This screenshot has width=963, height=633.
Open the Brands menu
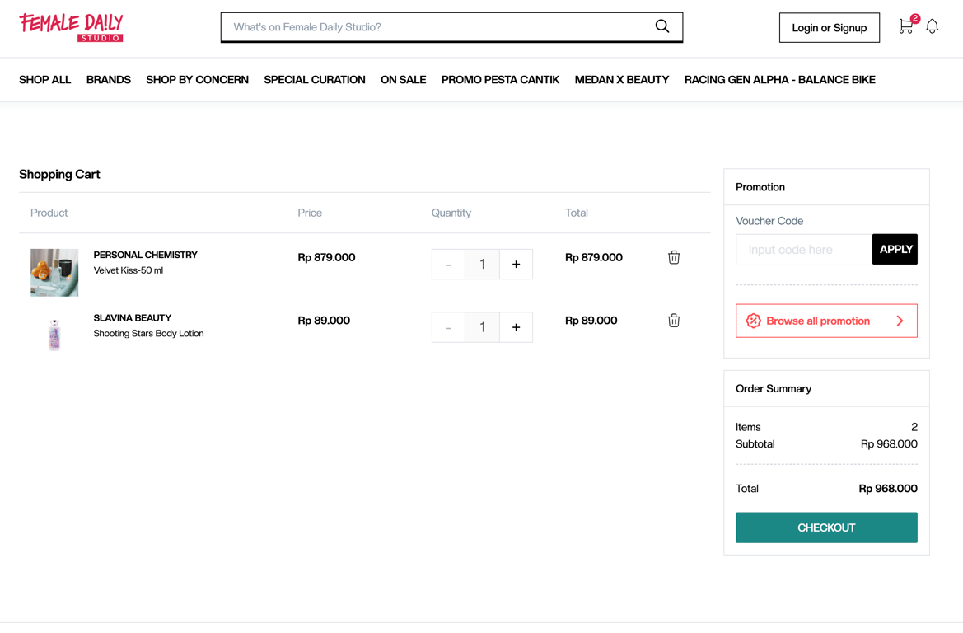(109, 80)
